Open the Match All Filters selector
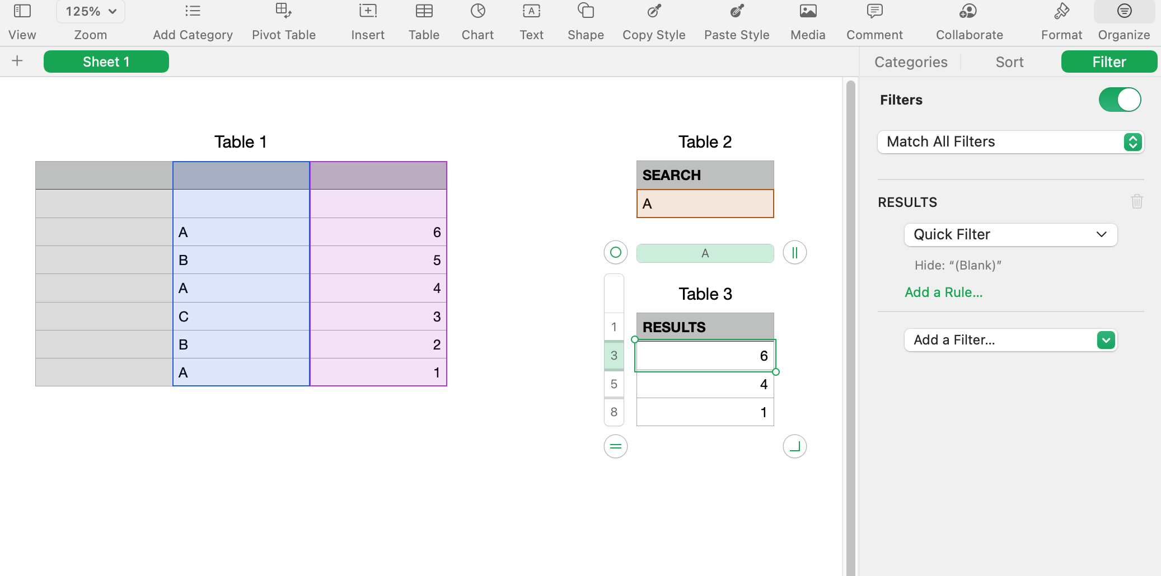The image size is (1161, 576). pyautogui.click(x=1009, y=142)
